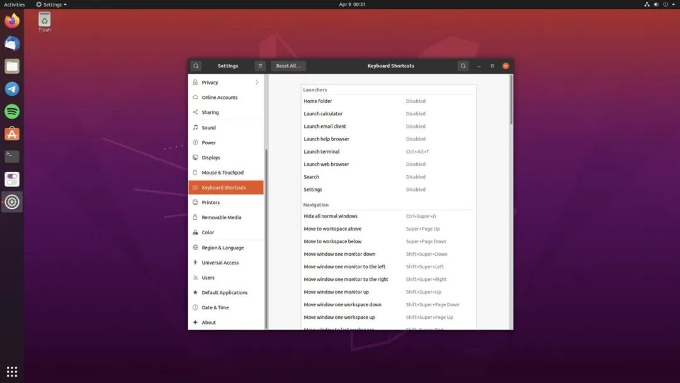Edit the Launch terminal Ctrl+Alt+T shortcut
Image resolution: width=680 pixels, height=383 pixels.
tap(388, 151)
